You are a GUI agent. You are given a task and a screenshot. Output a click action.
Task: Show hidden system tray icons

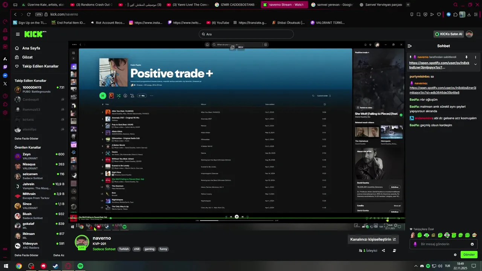(416, 266)
